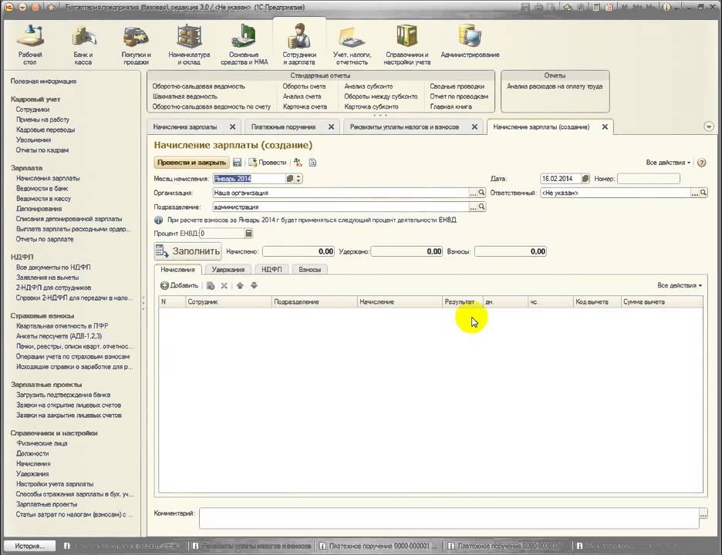
Task: Open Оборотно-сальдовая ведомость report link
Action: coord(198,86)
